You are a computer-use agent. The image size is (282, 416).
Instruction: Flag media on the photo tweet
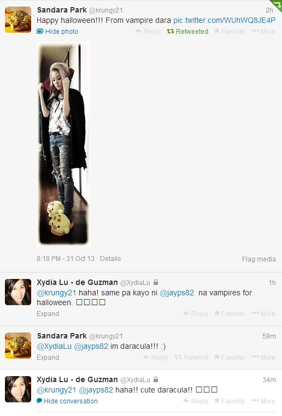[259, 259]
